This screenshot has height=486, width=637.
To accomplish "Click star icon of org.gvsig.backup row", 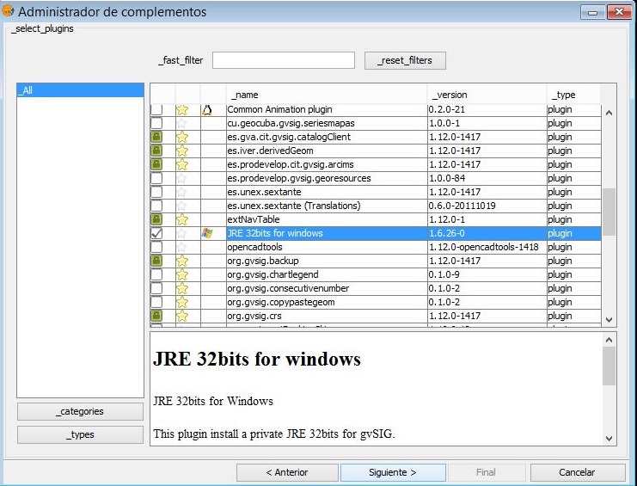I will pos(182,261).
